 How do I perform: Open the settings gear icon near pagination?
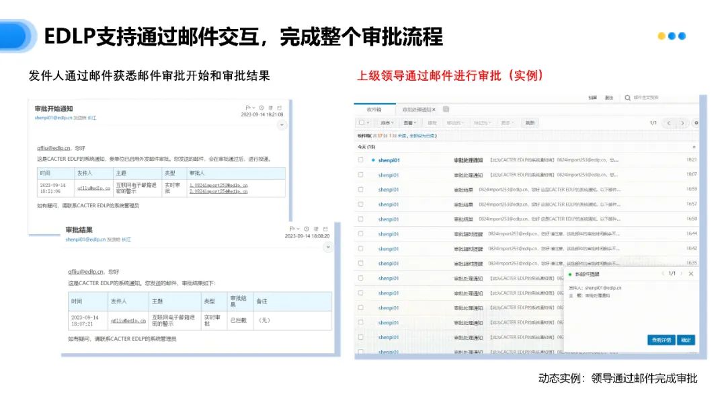696,123
